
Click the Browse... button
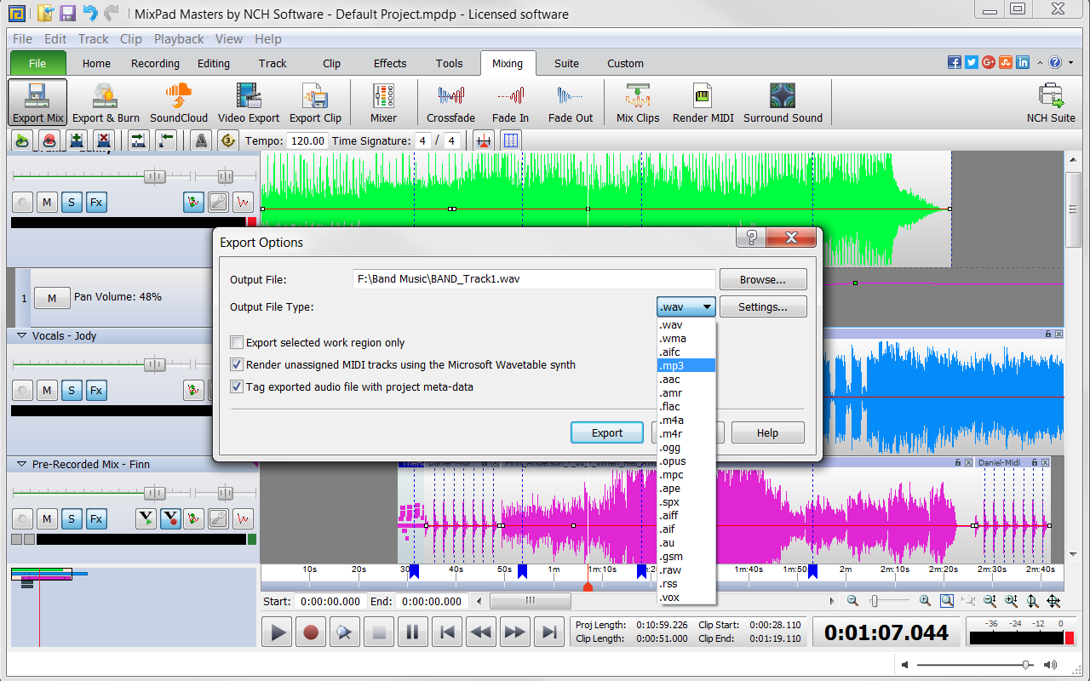[762, 280]
